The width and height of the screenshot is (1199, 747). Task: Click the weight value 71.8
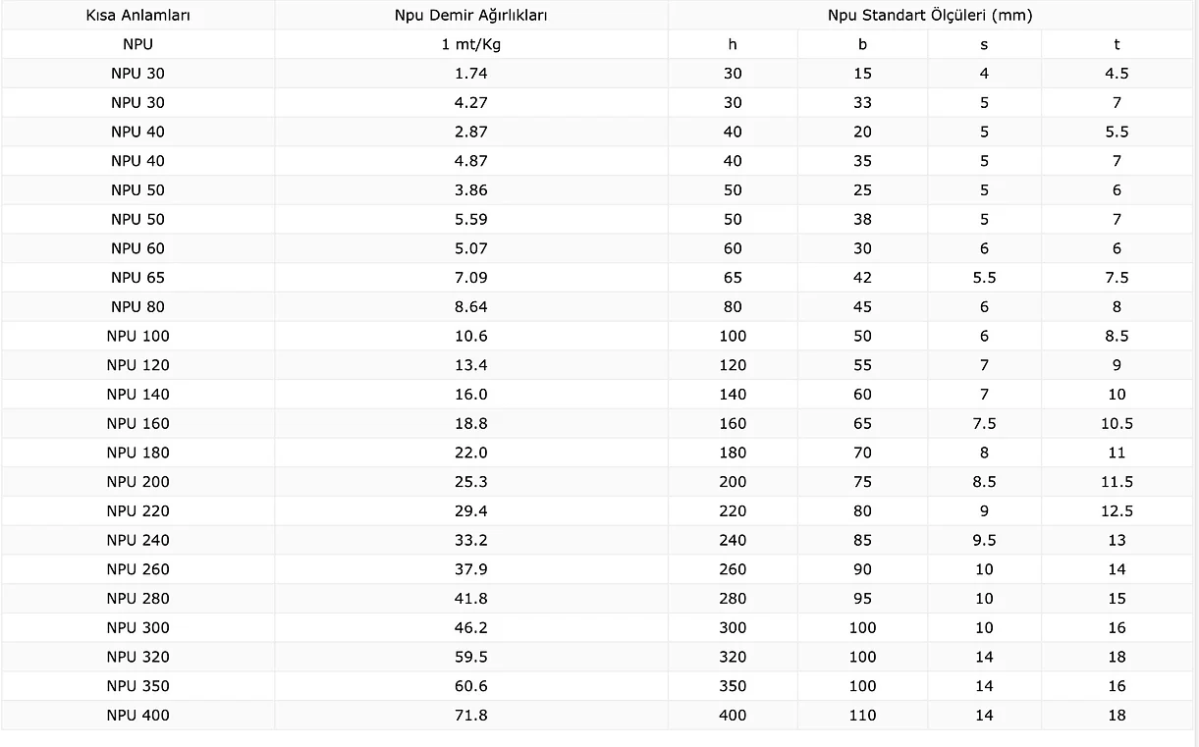click(x=471, y=716)
